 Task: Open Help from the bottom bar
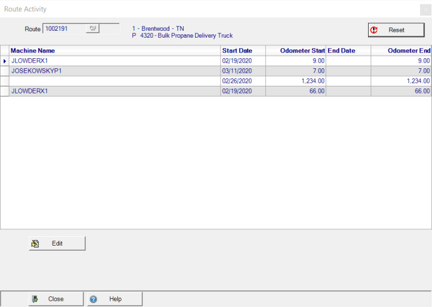click(x=114, y=299)
